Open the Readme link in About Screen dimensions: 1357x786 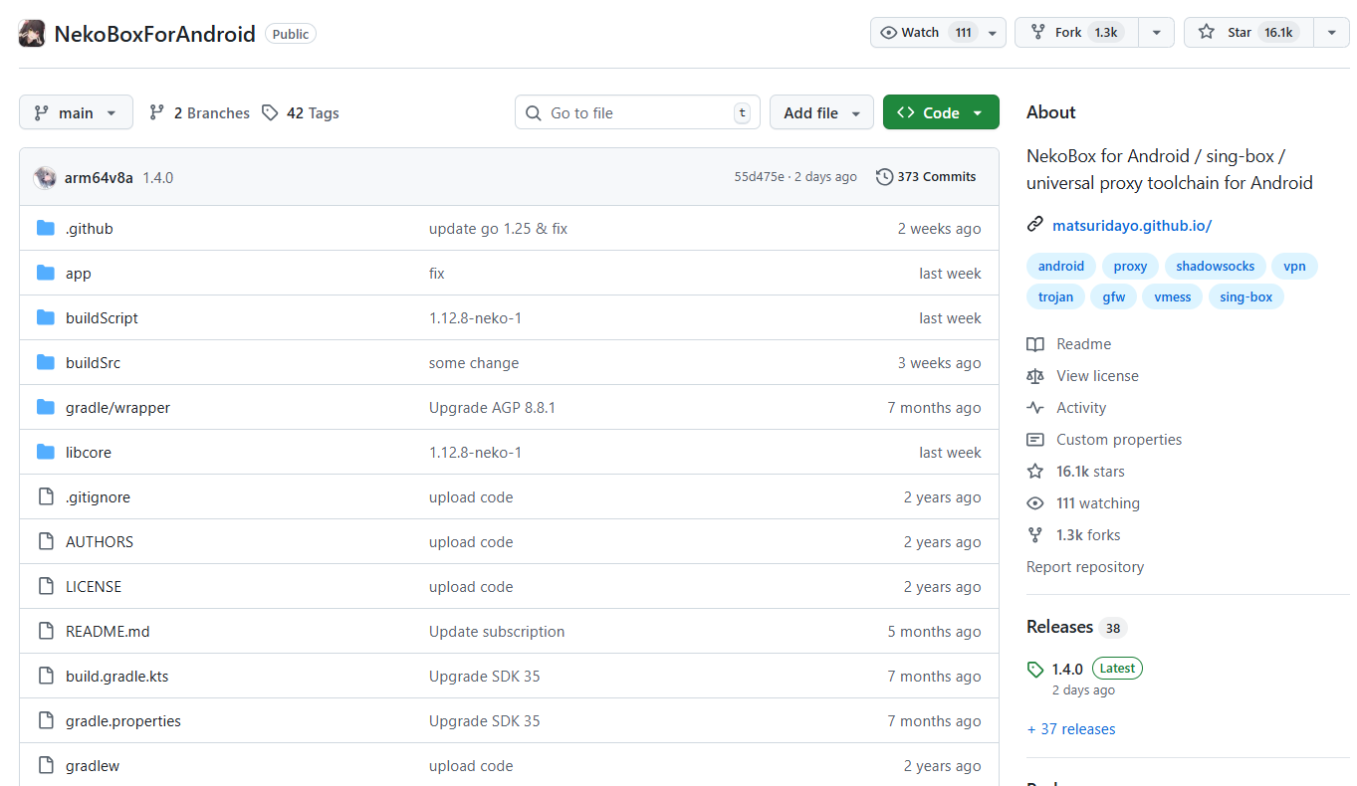1083,343
